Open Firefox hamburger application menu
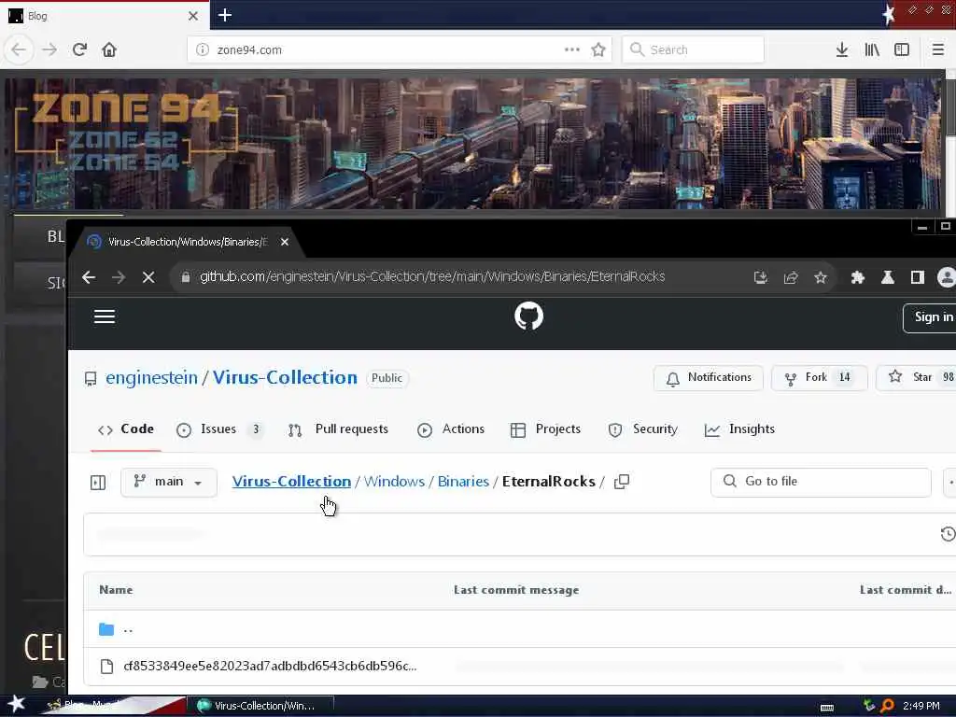Viewport: 956px width, 717px height. point(937,49)
